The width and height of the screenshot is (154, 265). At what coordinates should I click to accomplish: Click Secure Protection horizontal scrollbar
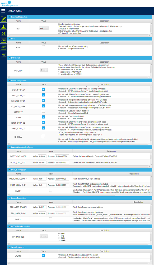click(60, 223)
